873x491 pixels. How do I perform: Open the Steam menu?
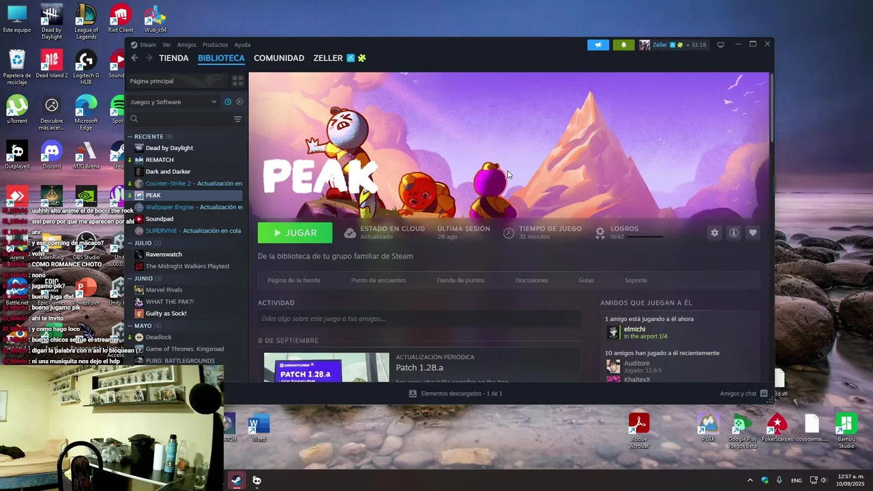point(147,45)
